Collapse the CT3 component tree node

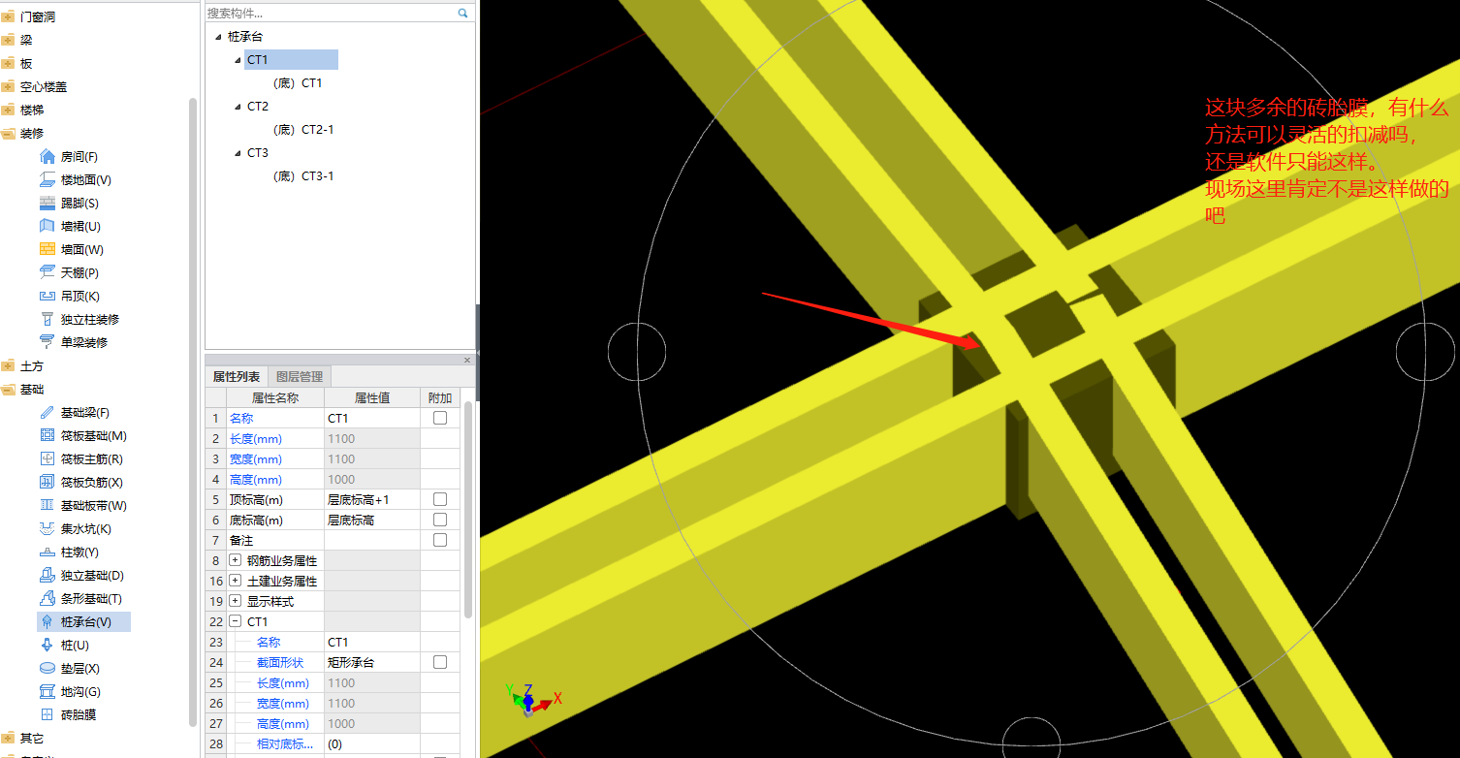238,153
